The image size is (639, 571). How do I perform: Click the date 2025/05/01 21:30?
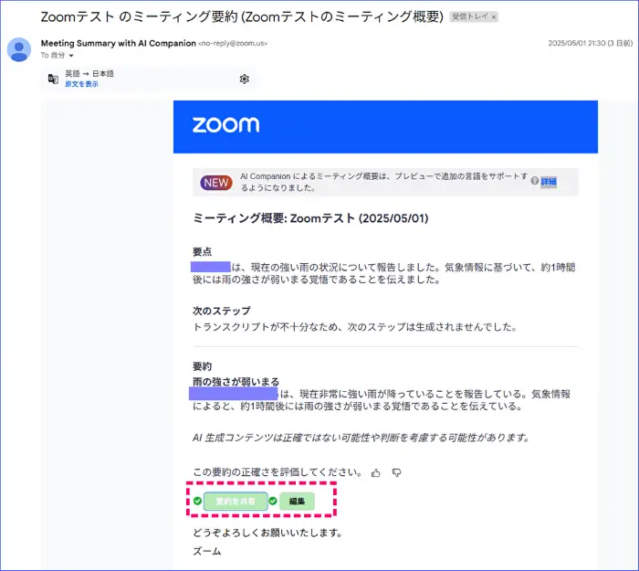coord(576,43)
